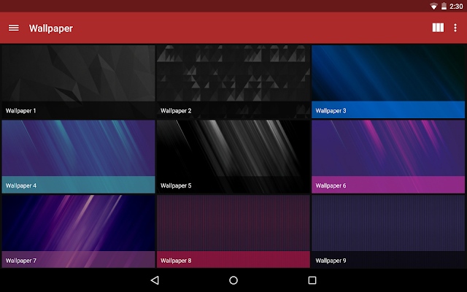Select the teal-streaked Wallpaper 4
Image resolution: width=467 pixels, height=292 pixels.
point(78,157)
